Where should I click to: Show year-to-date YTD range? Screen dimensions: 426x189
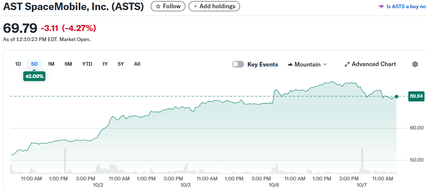click(x=87, y=64)
